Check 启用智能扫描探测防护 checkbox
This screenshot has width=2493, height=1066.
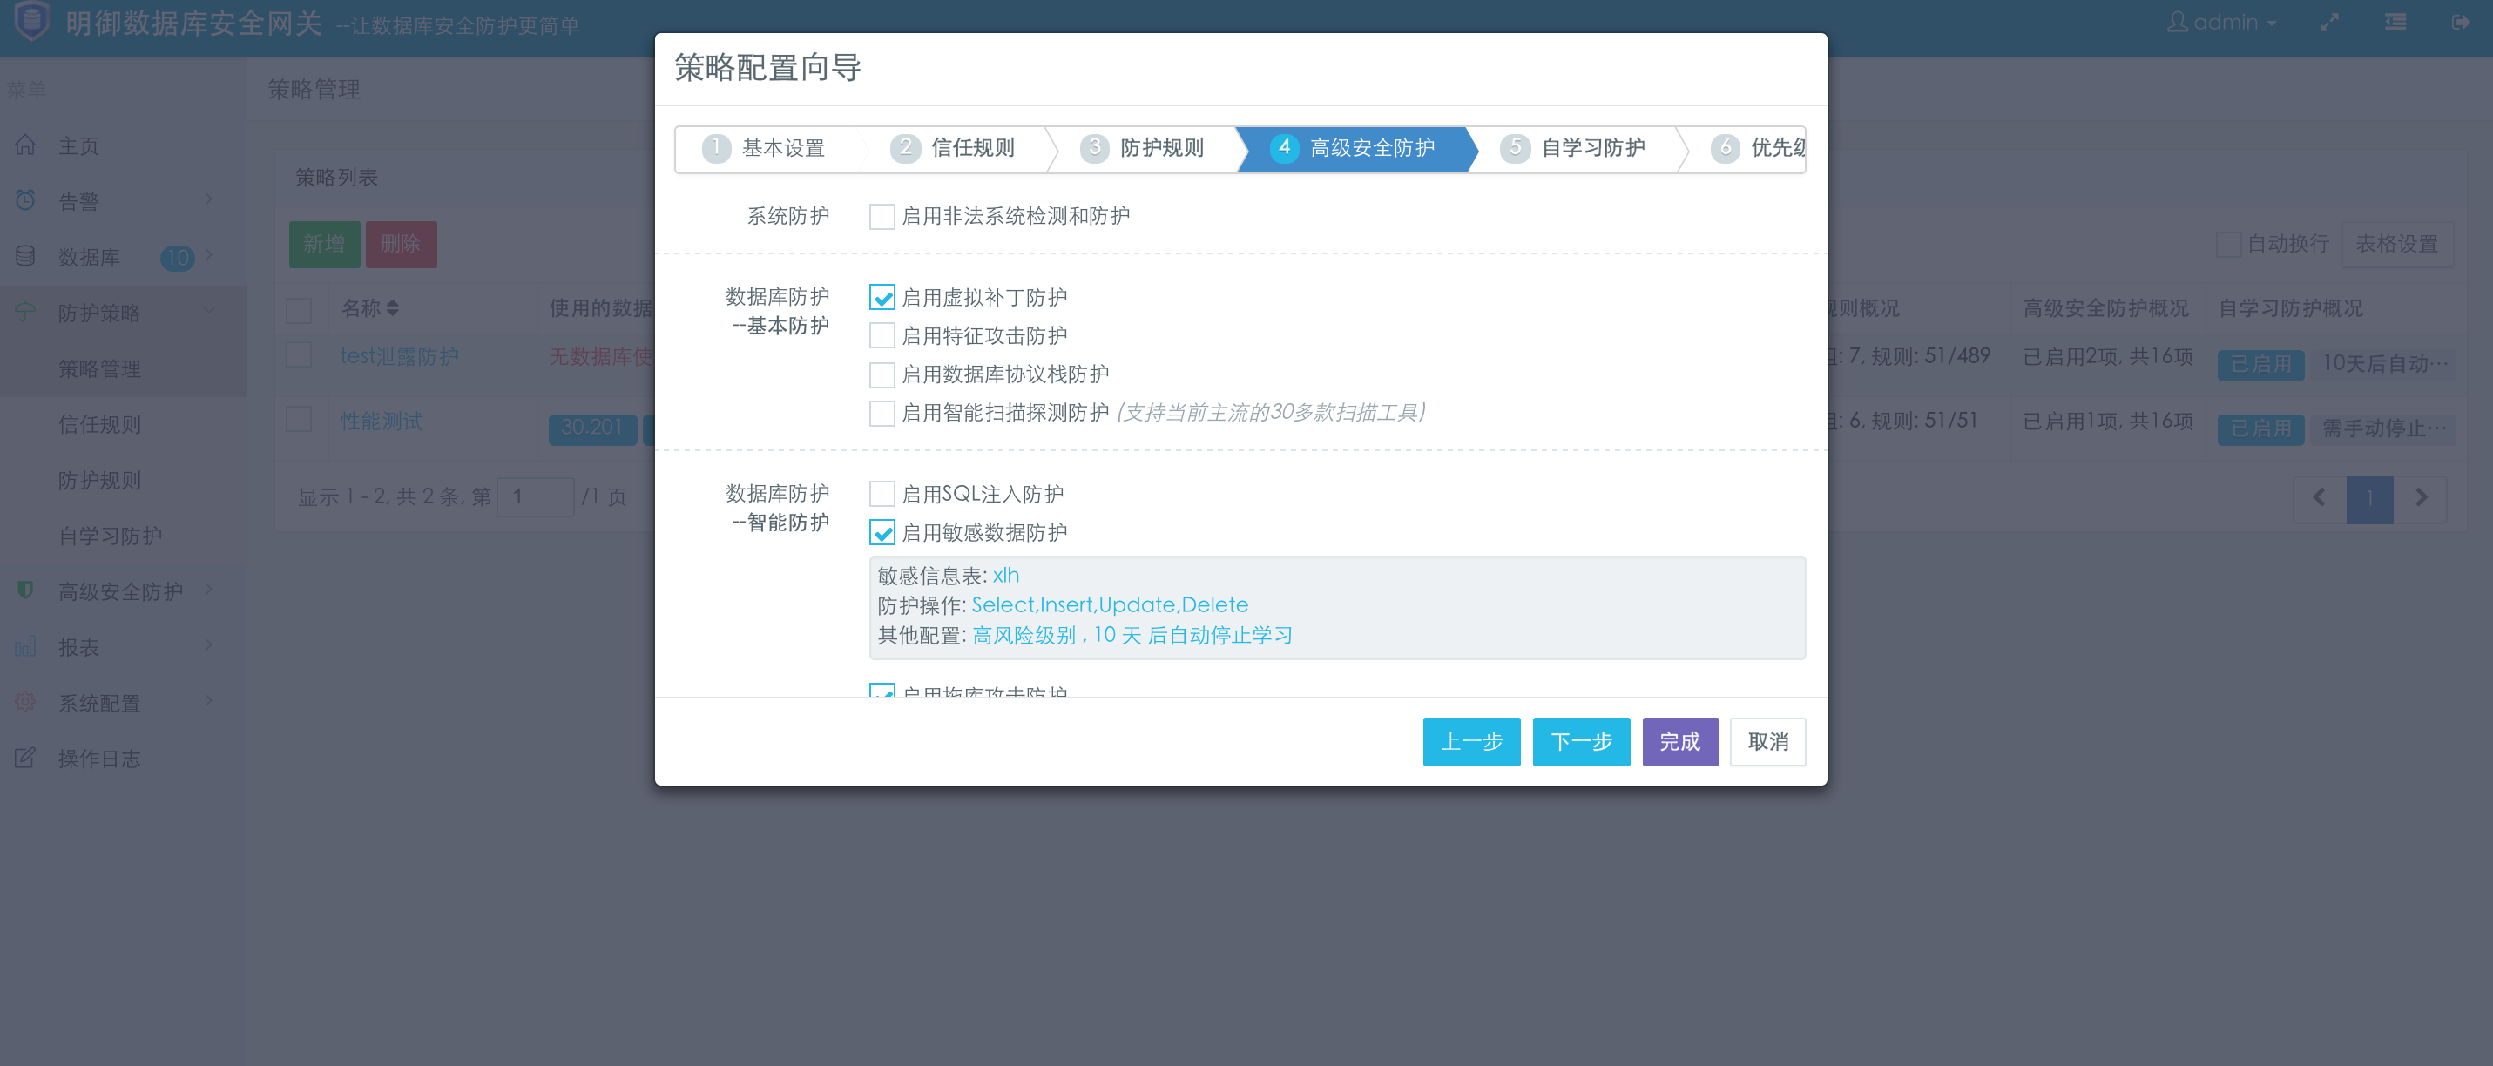[x=882, y=413]
